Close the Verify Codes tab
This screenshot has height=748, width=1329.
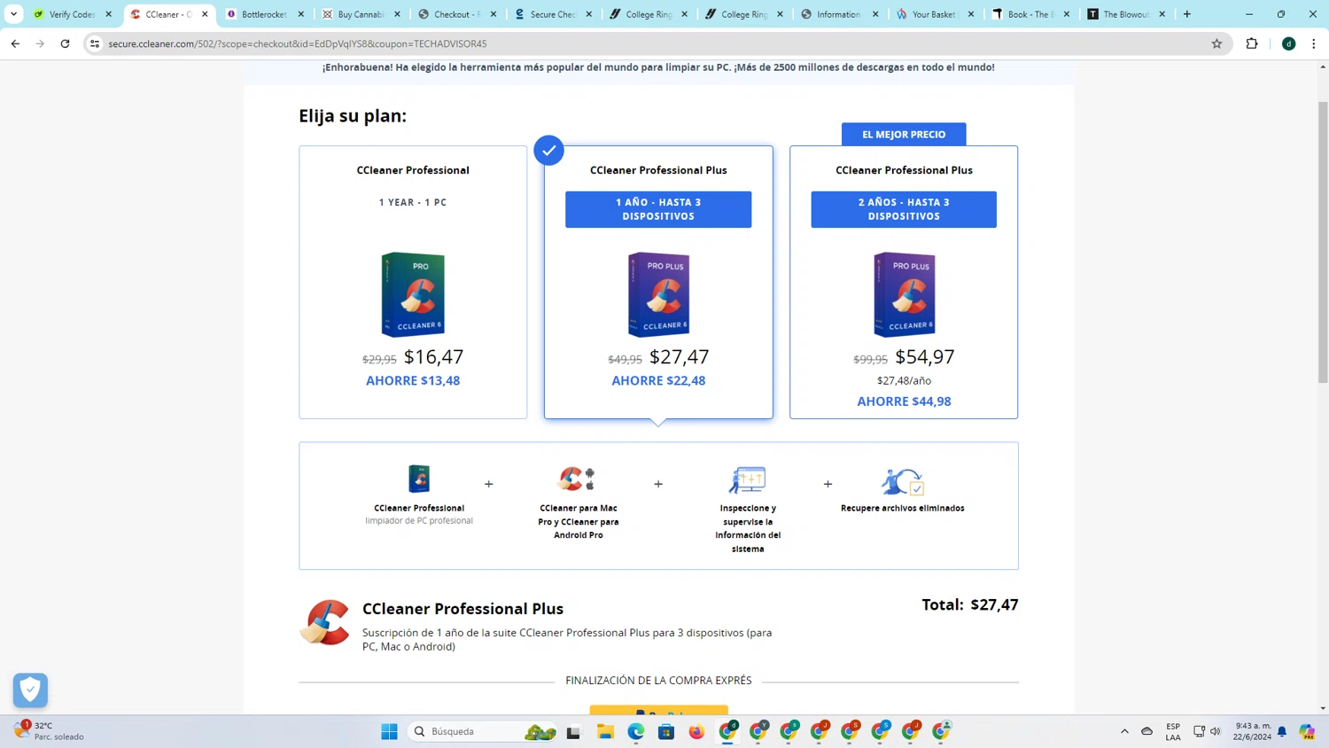(x=109, y=14)
